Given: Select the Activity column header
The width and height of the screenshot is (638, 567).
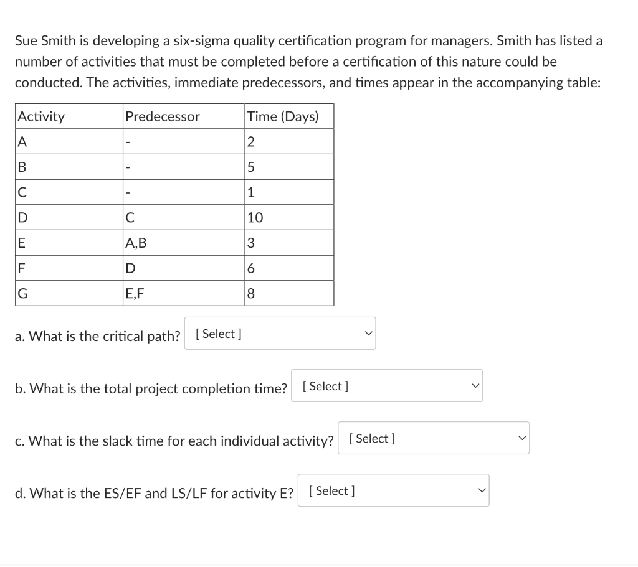Looking at the screenshot, I should [41, 116].
